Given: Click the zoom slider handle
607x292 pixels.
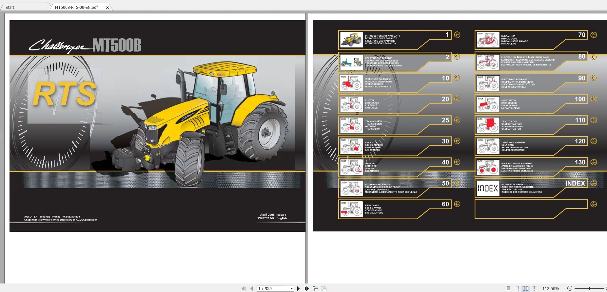Looking at the screenshot, I should pos(589,288).
